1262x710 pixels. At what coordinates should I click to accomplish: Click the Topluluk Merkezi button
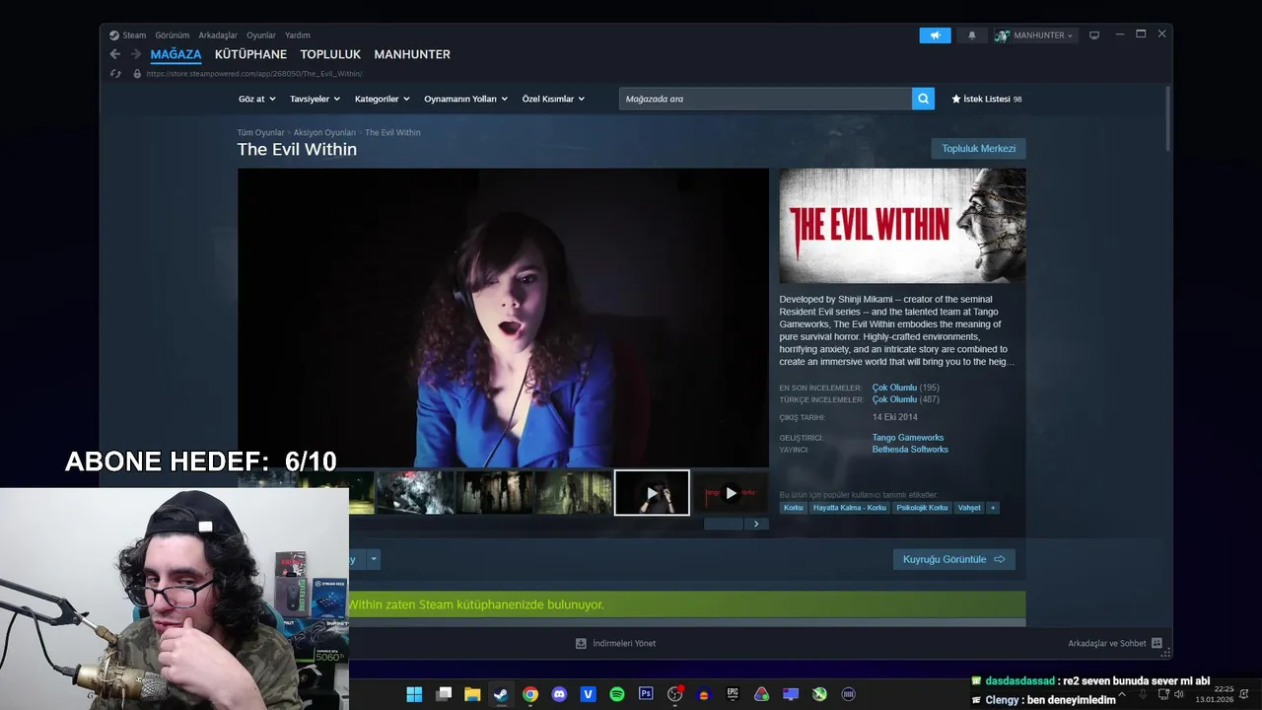(978, 149)
